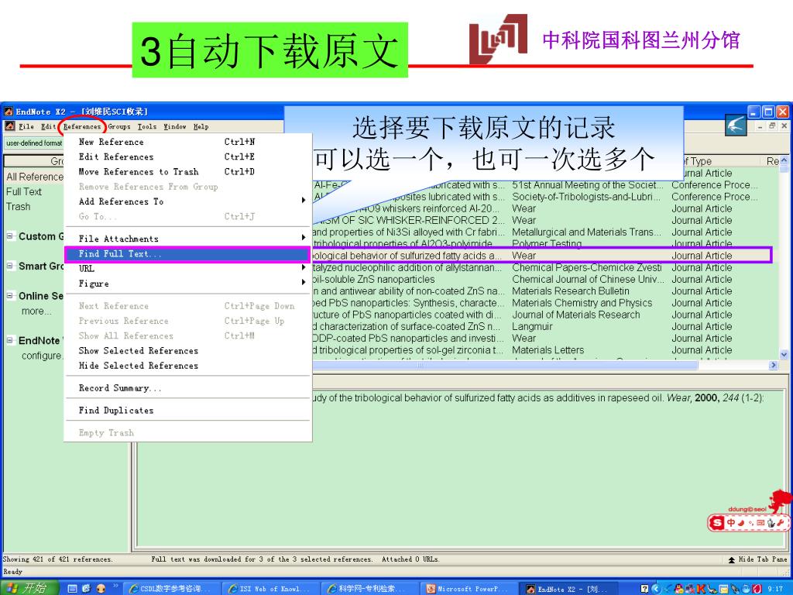The height and width of the screenshot is (595, 793).
Task: Restore the inner document window button
Action: coord(772,126)
